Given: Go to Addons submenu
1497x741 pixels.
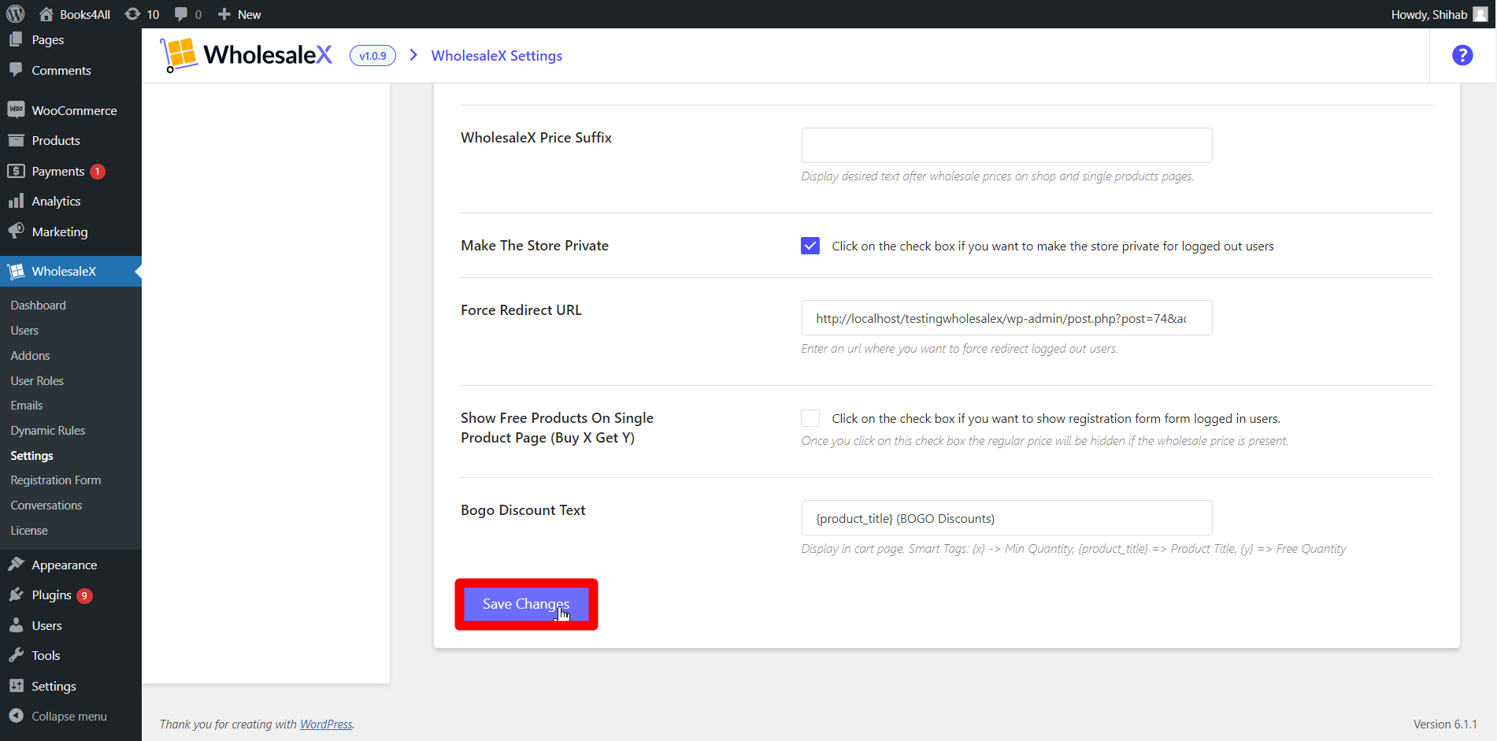Looking at the screenshot, I should pyautogui.click(x=30, y=356).
